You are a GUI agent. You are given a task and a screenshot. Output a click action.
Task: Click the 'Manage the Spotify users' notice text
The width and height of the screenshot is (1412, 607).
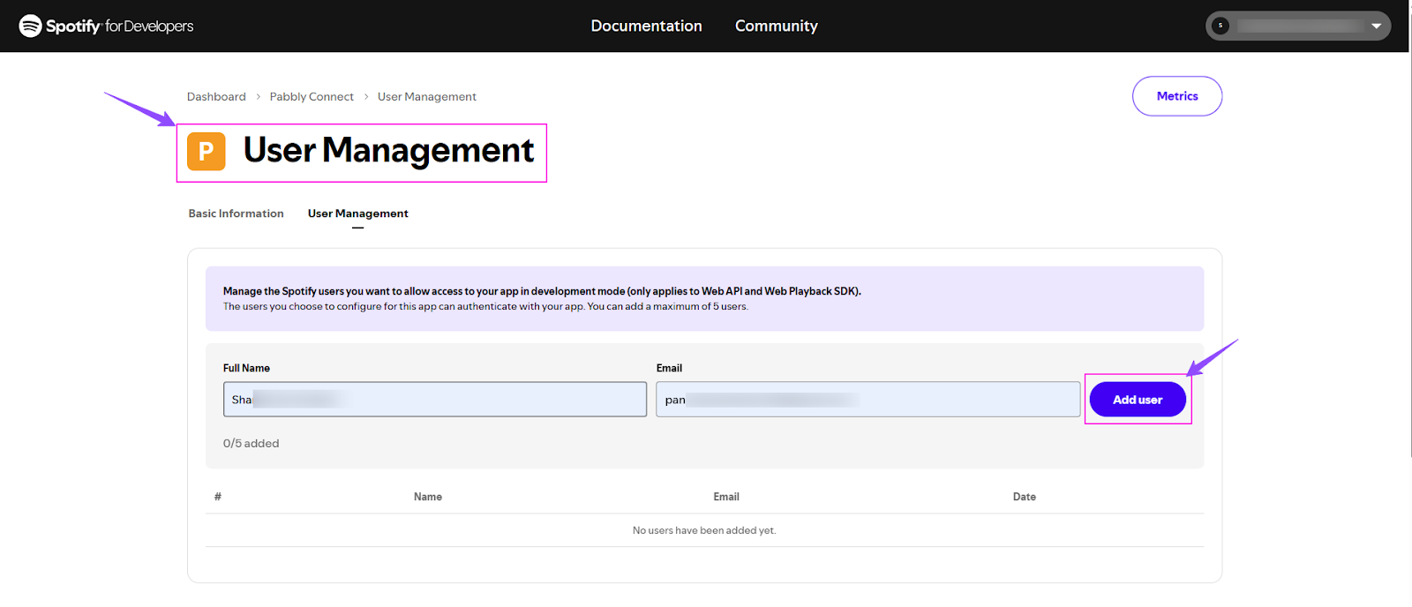click(542, 291)
